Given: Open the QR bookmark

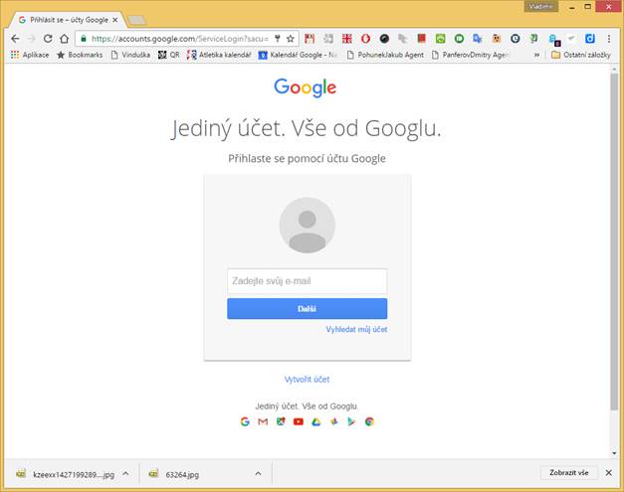Looking at the screenshot, I should point(169,55).
